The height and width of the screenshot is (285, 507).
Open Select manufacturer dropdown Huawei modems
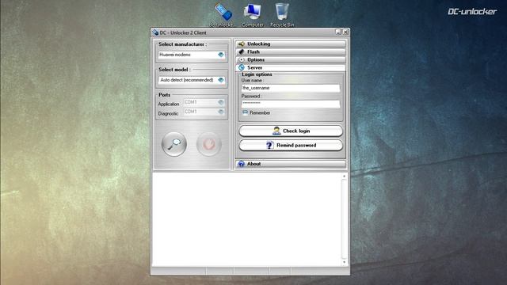[x=192, y=55]
